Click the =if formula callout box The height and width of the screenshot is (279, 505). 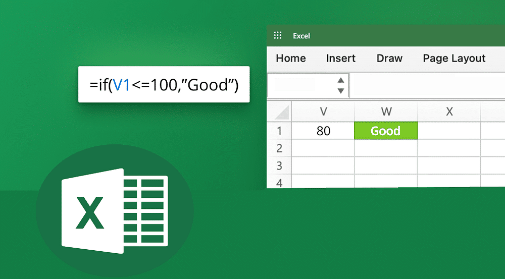164,85
